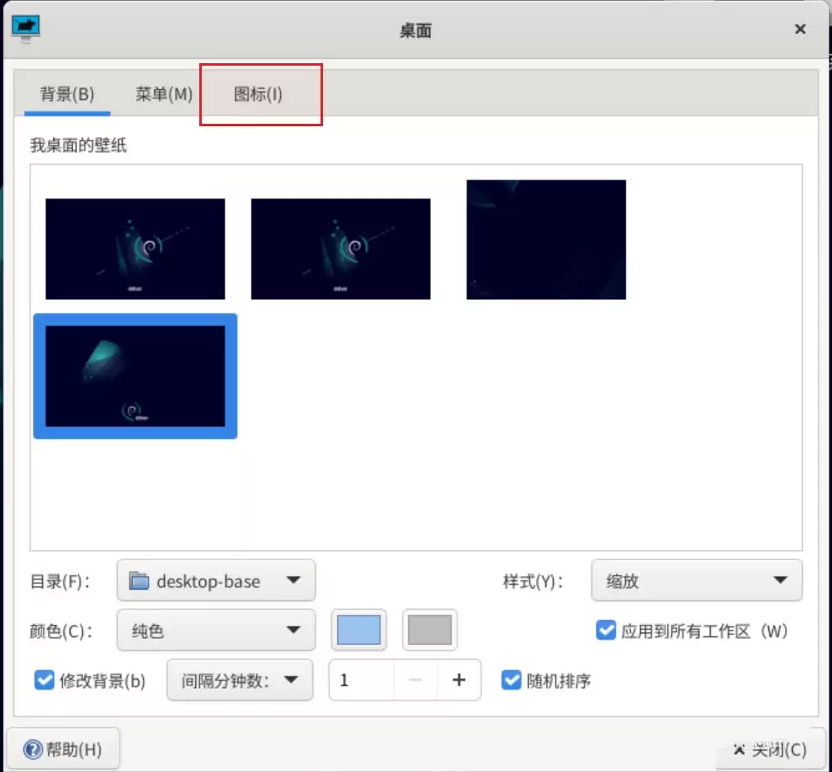Increase minutes with the plus button

pyautogui.click(x=459, y=680)
